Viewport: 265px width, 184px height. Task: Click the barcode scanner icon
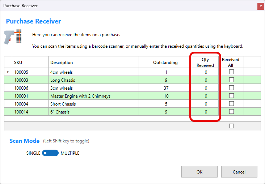coord(13,37)
